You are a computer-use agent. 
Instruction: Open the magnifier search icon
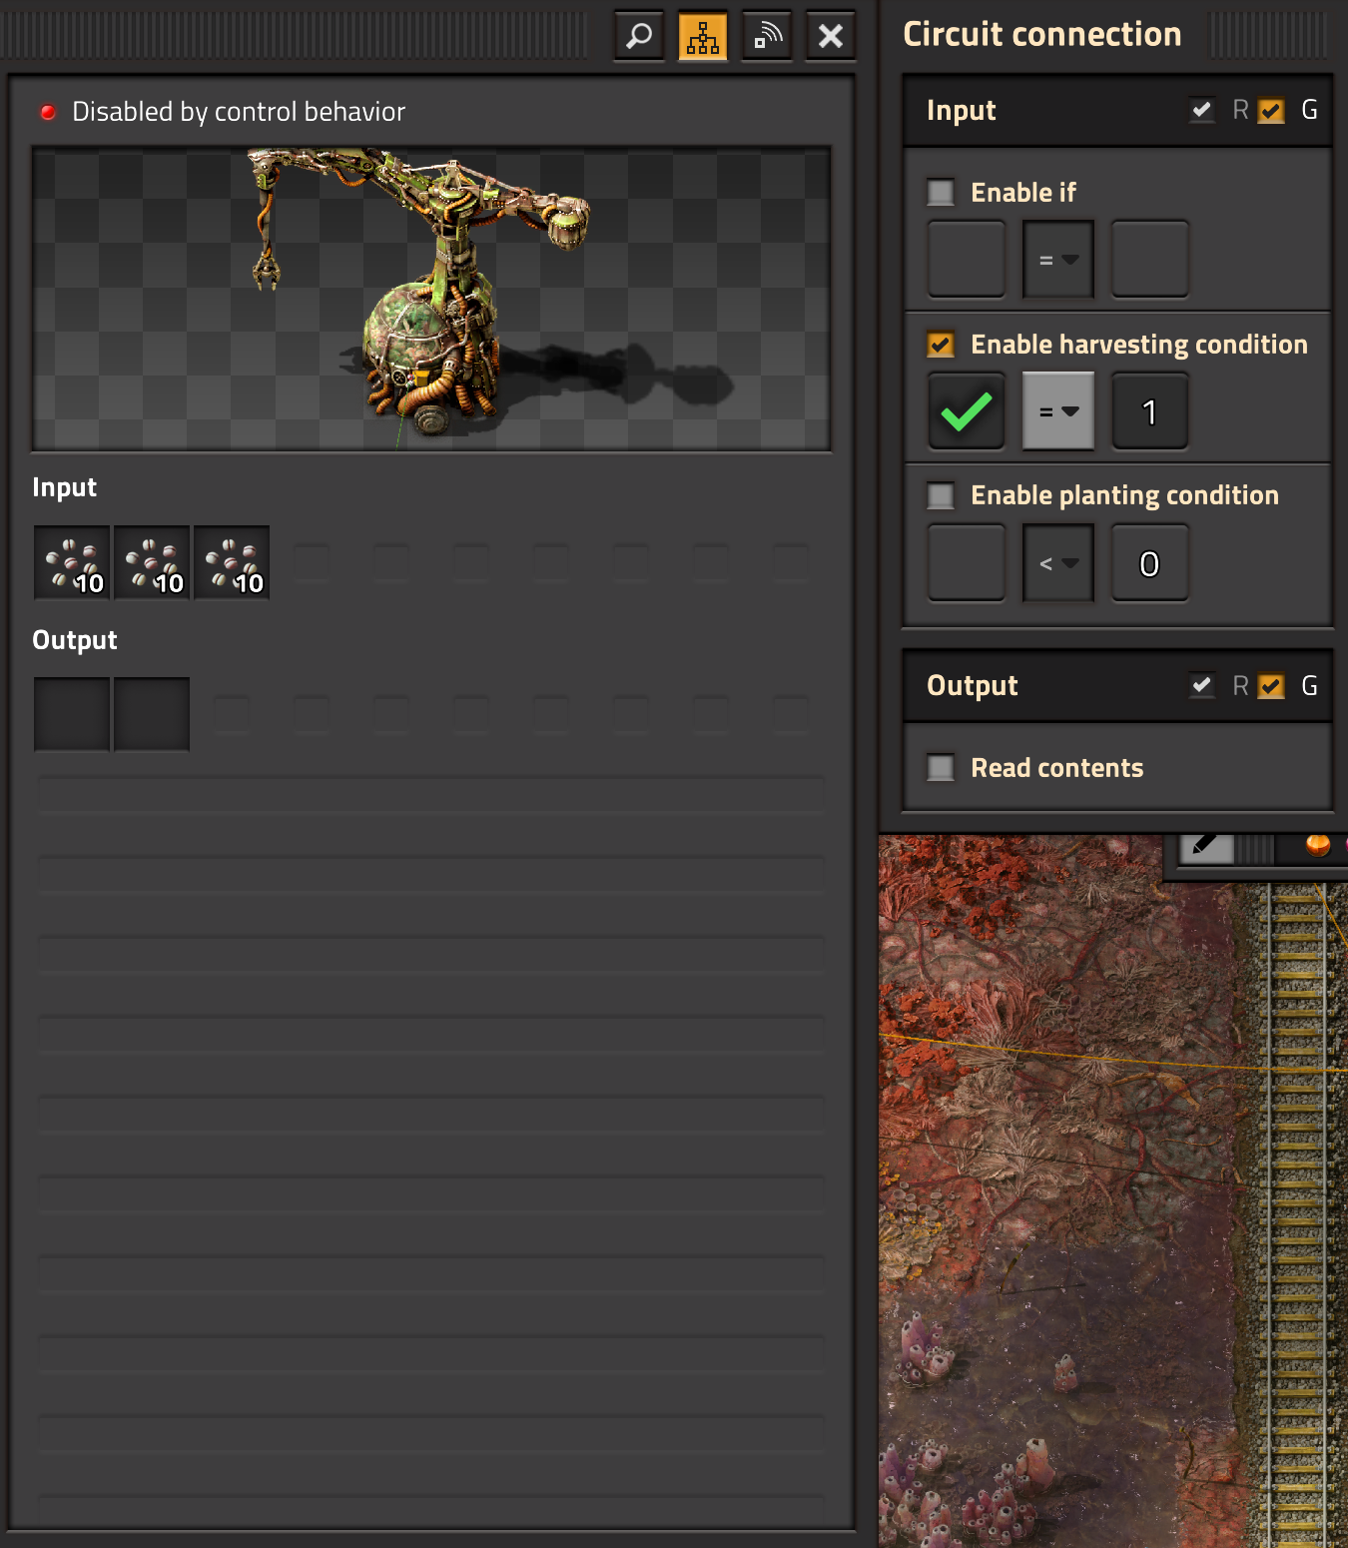(639, 37)
